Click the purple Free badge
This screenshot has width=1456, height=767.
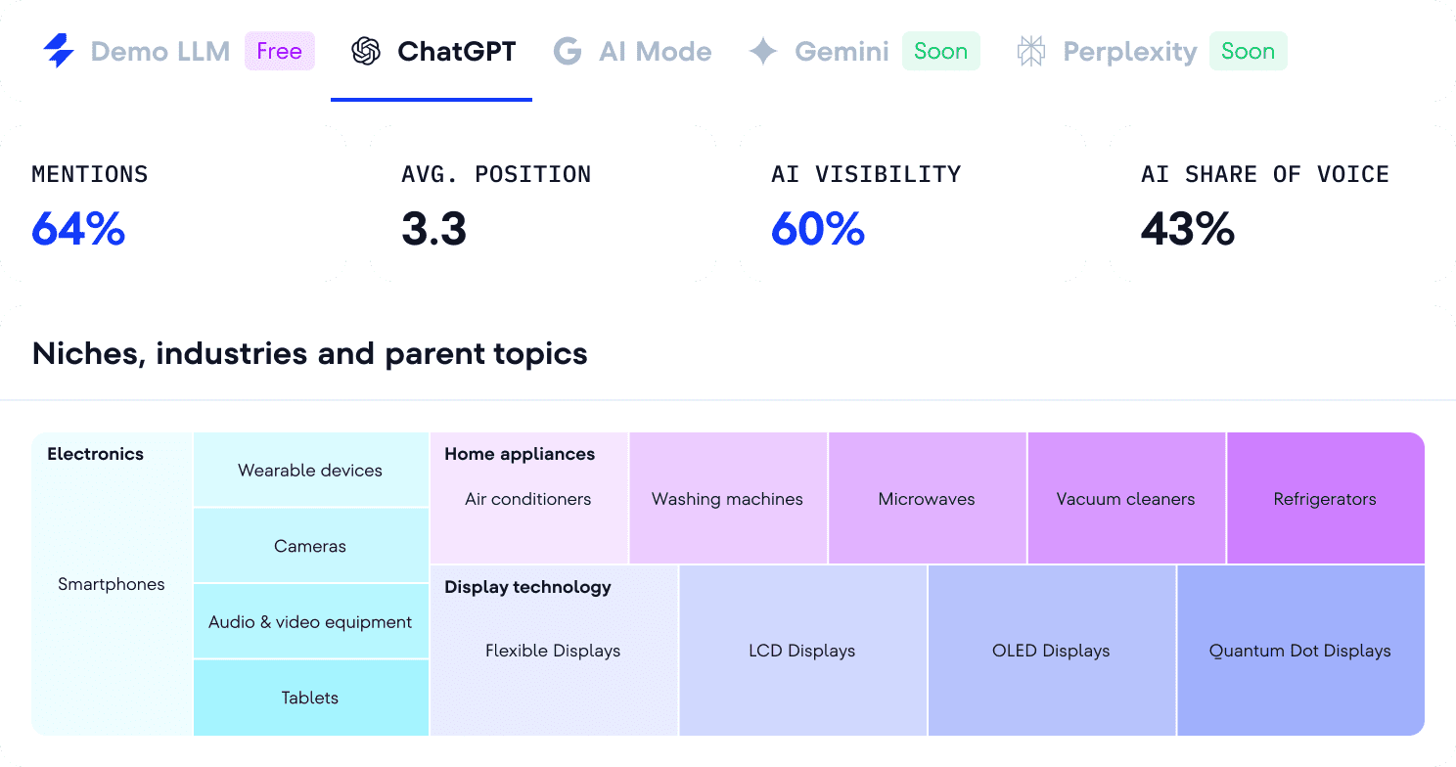pyautogui.click(x=280, y=51)
